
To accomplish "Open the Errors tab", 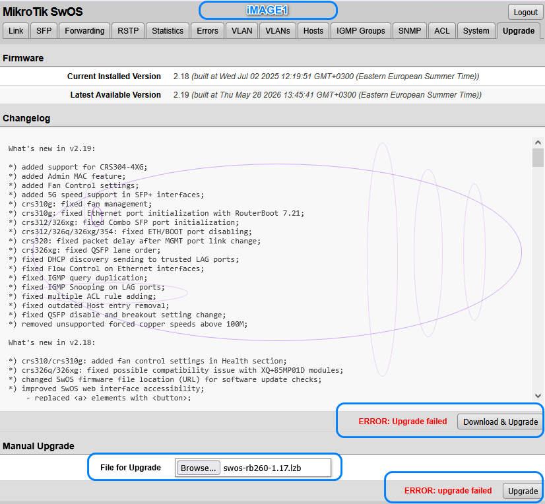I will (x=207, y=31).
